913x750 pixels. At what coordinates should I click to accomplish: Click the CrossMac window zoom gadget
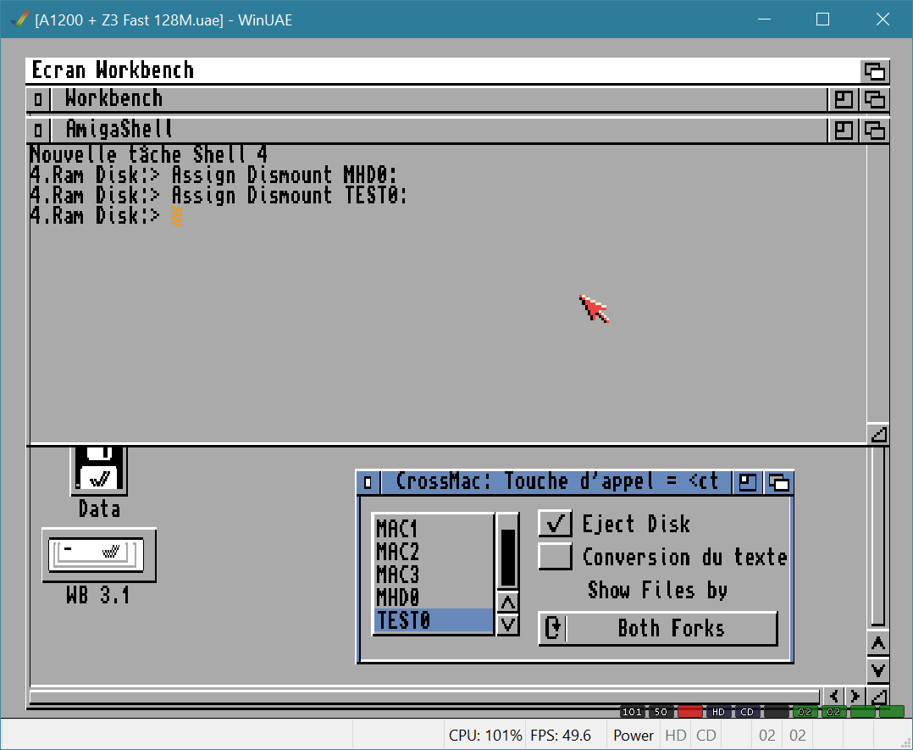(x=747, y=482)
